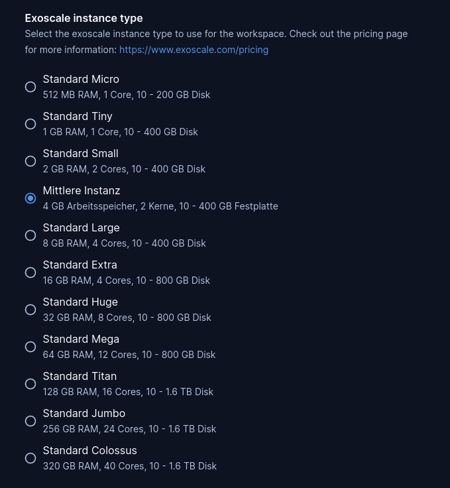
Task: Pick the Standard Colossus radio option
Action: [x=30, y=458]
